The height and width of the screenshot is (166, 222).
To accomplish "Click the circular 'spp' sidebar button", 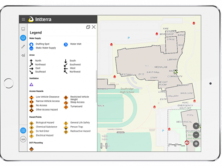I will [23, 139].
